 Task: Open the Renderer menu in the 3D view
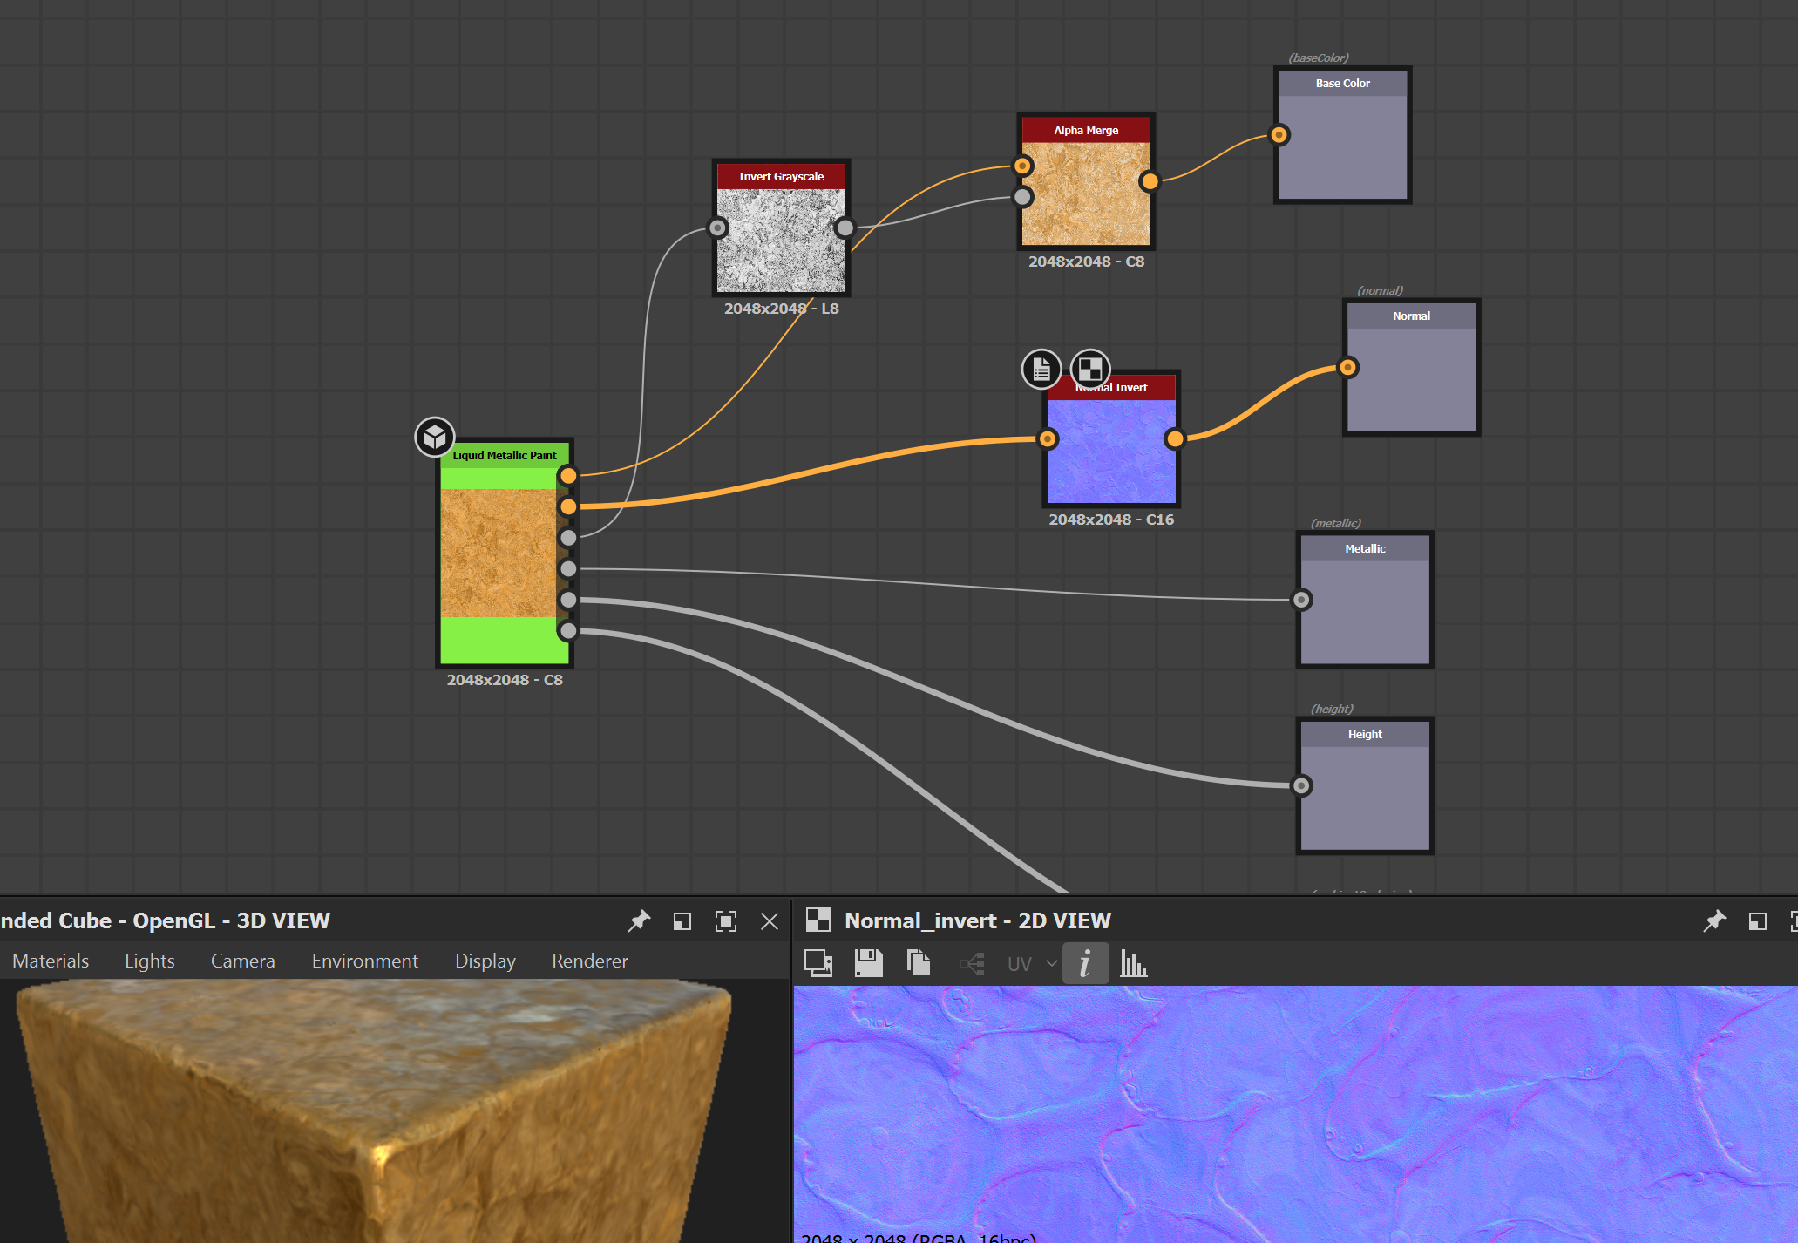589,961
